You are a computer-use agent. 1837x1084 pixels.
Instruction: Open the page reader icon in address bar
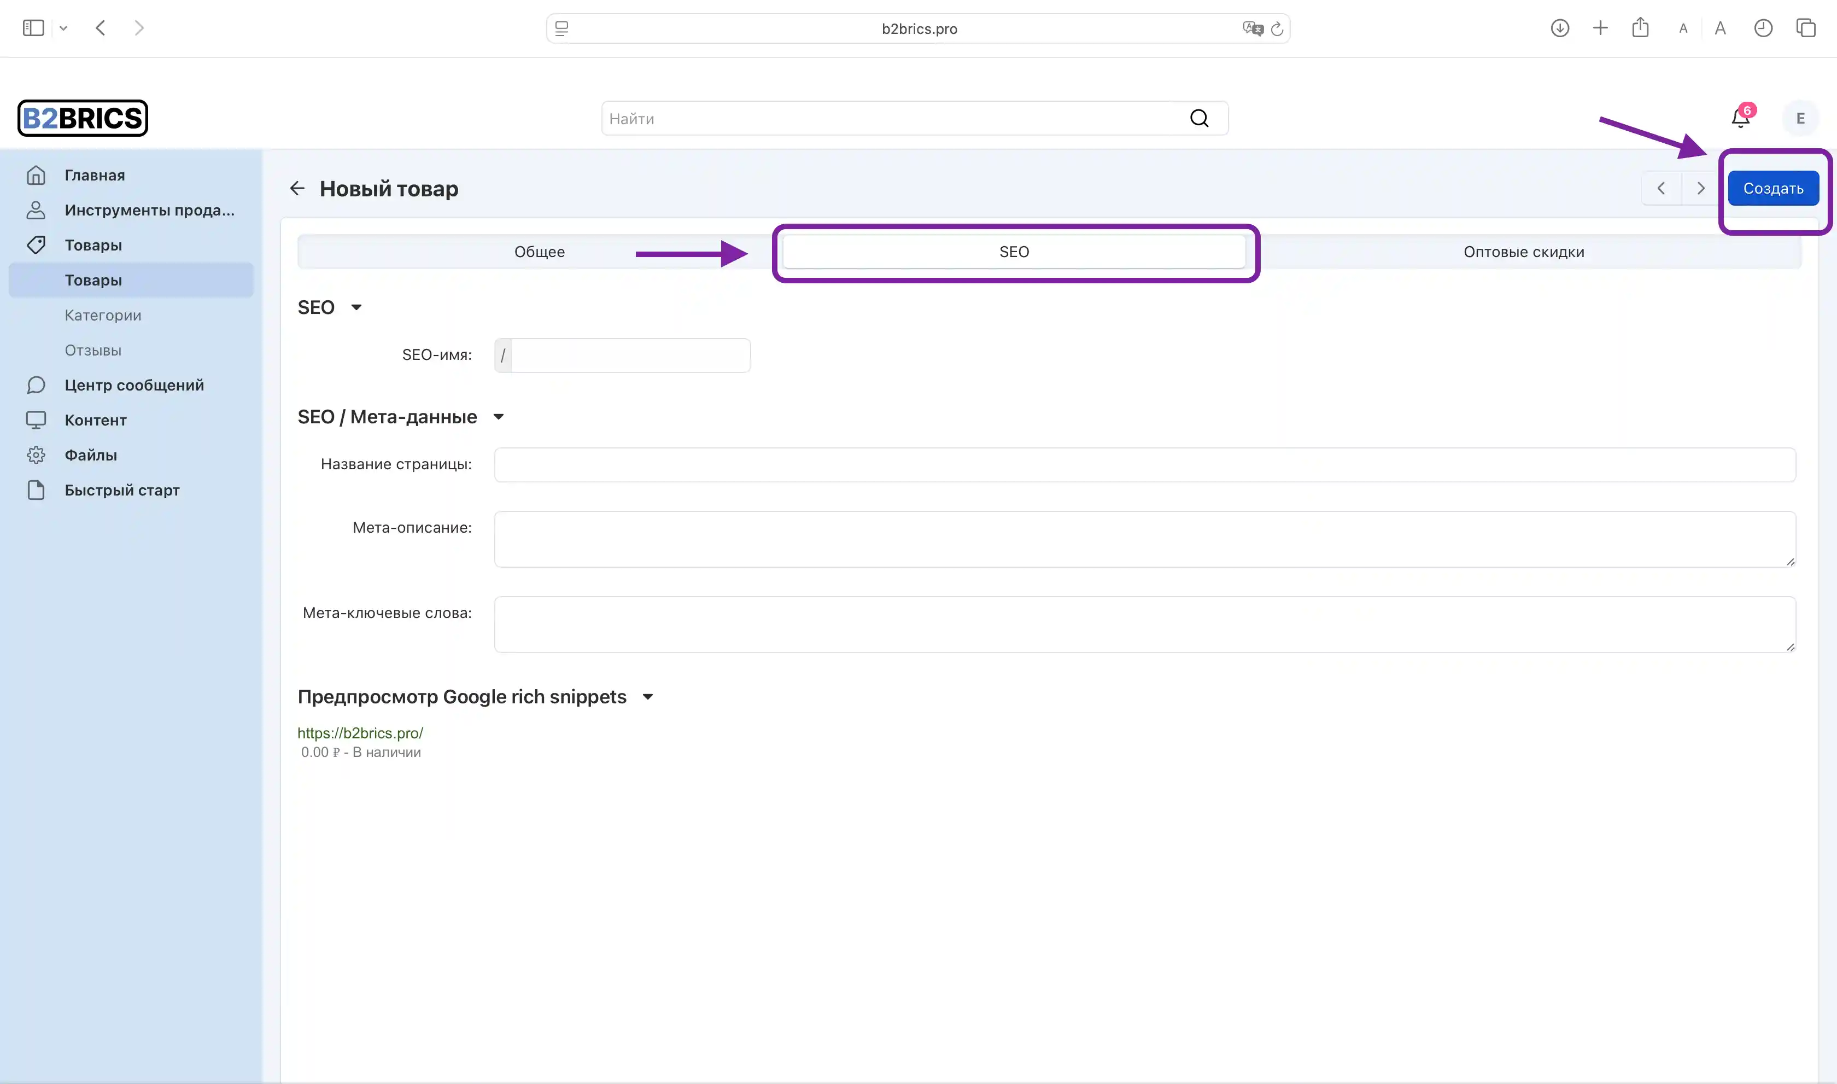[561, 28]
